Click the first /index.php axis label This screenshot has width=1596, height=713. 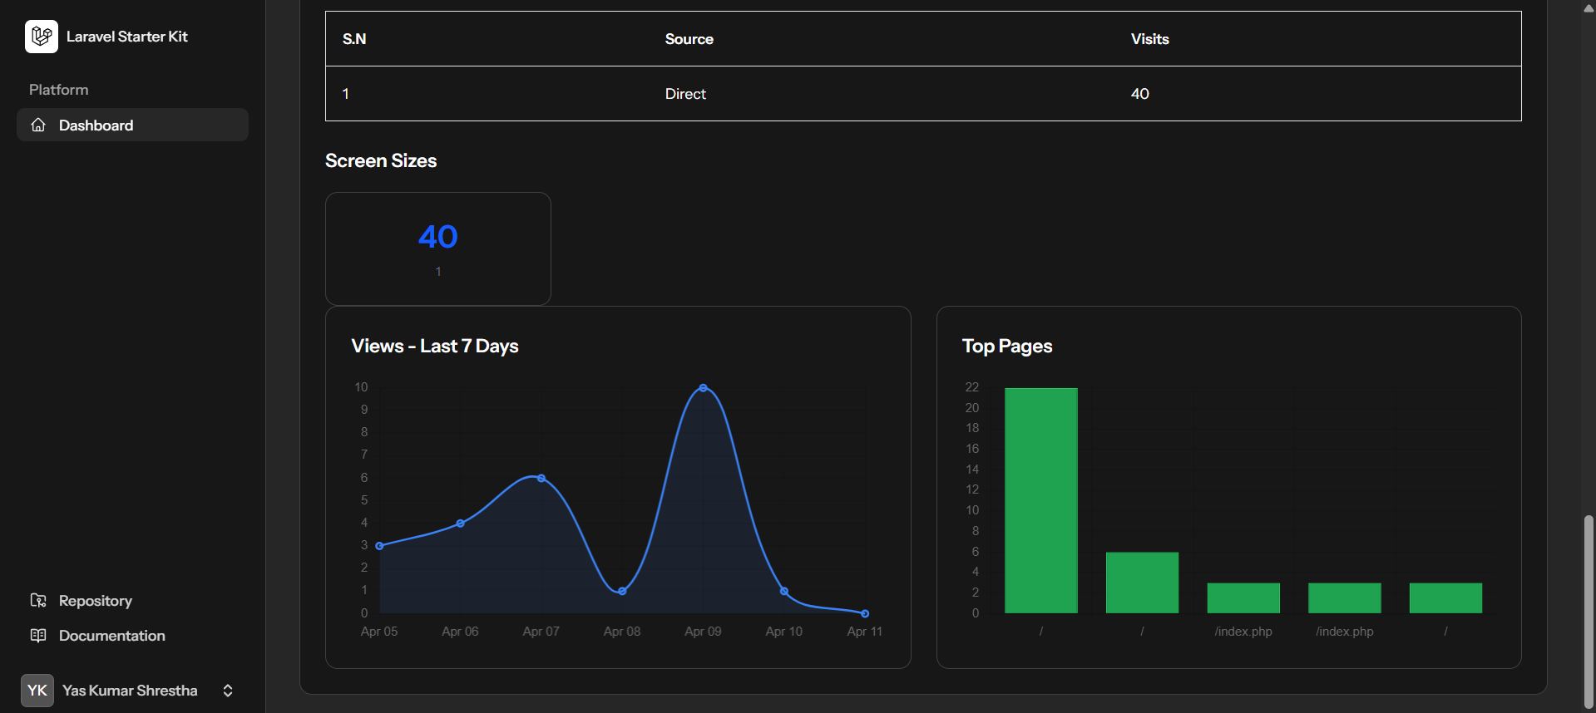click(1243, 632)
